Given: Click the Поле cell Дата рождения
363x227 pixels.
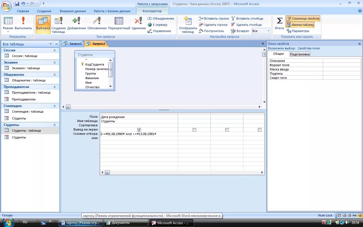Looking at the screenshot, I should 139,117.
